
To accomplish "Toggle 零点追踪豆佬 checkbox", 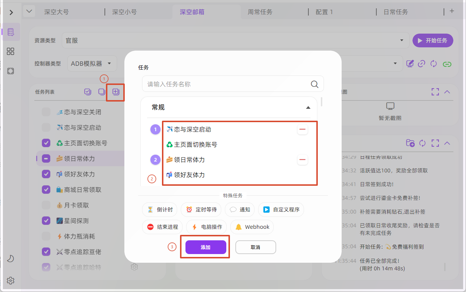I will [46, 252].
